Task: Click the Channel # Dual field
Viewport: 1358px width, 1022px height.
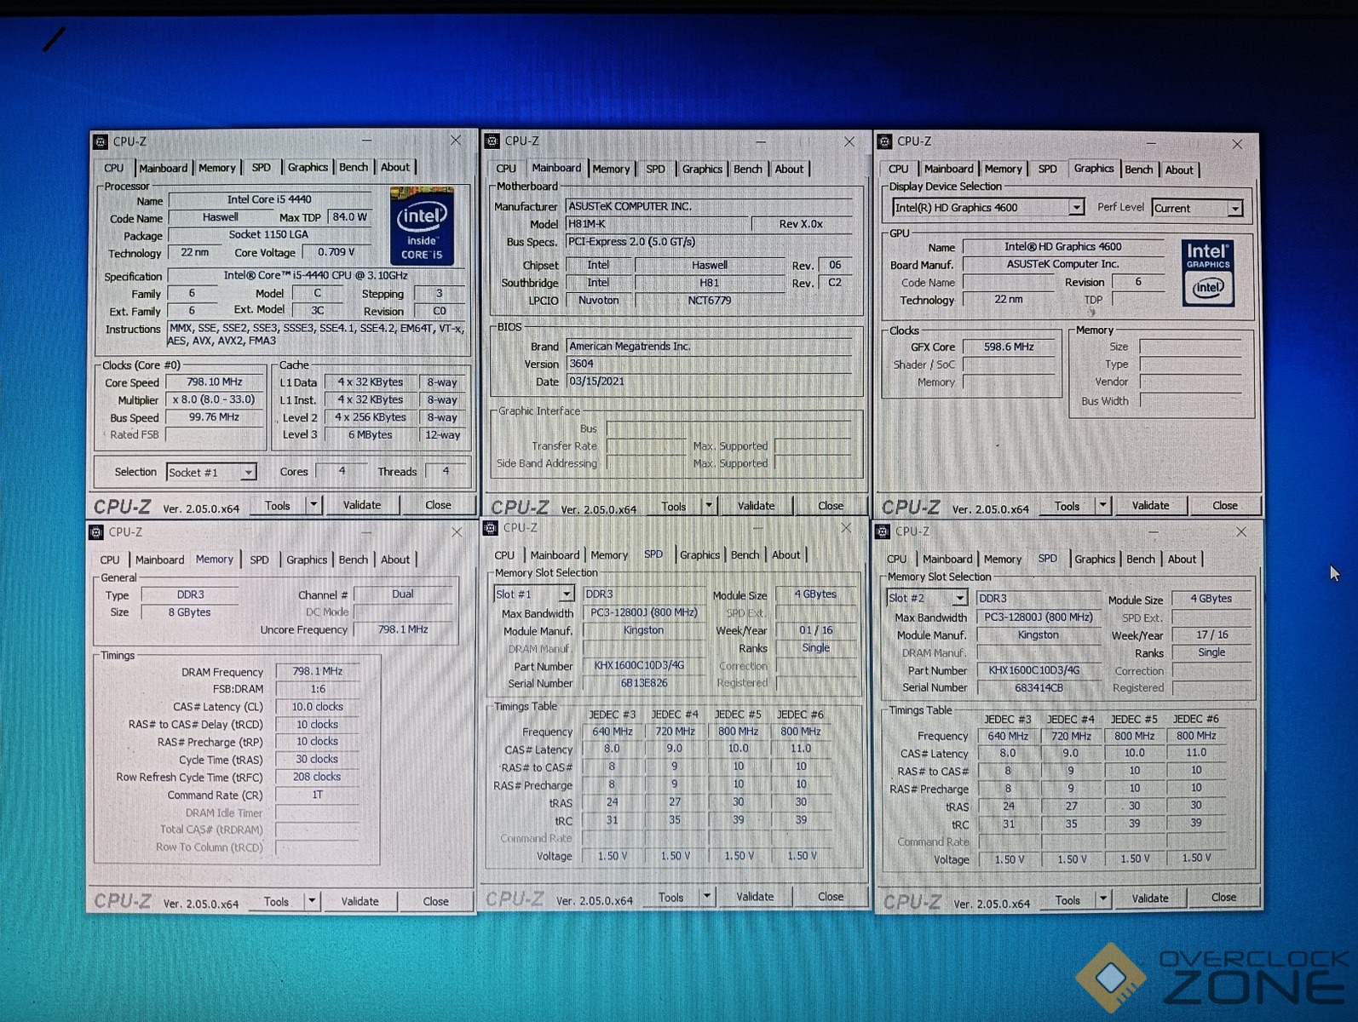Action: [x=404, y=594]
